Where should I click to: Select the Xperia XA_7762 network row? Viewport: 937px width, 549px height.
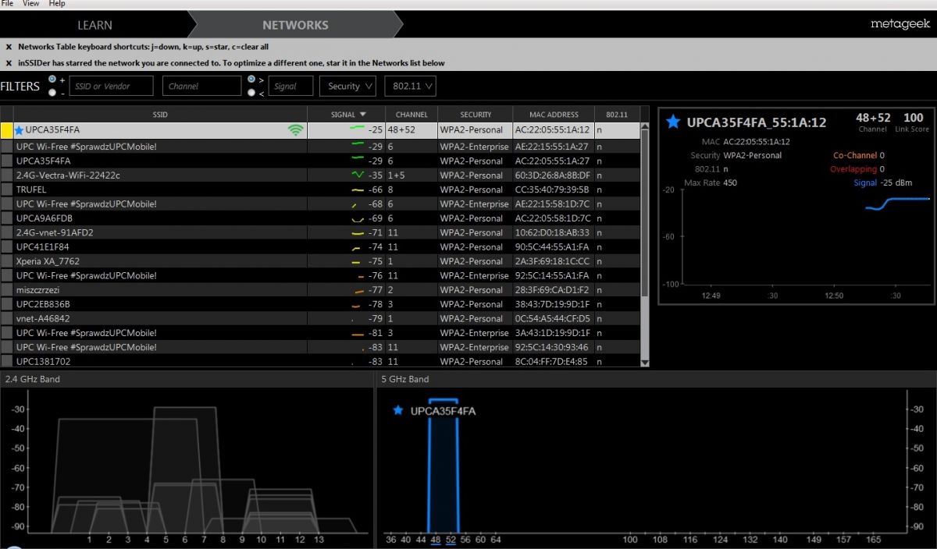(x=320, y=261)
